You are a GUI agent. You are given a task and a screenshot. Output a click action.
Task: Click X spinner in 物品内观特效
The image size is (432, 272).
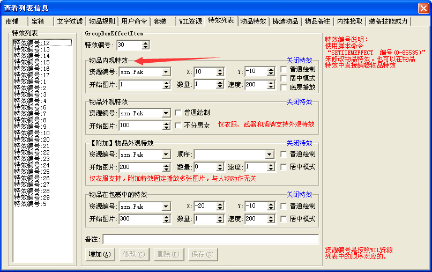coord(220,72)
